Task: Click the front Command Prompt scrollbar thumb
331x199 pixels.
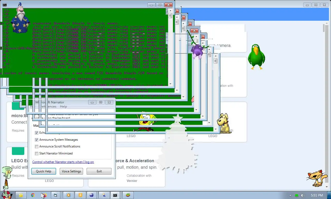Action: [170, 15]
